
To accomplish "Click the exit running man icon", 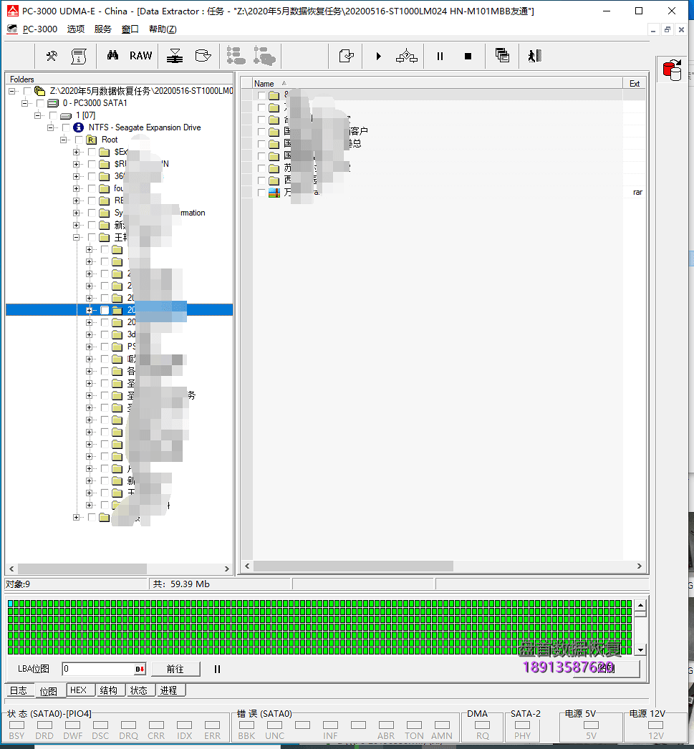I will 535,56.
